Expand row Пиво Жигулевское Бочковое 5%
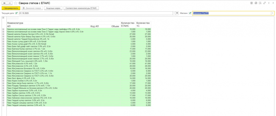This screenshot has height=116, width=276. [3, 68]
